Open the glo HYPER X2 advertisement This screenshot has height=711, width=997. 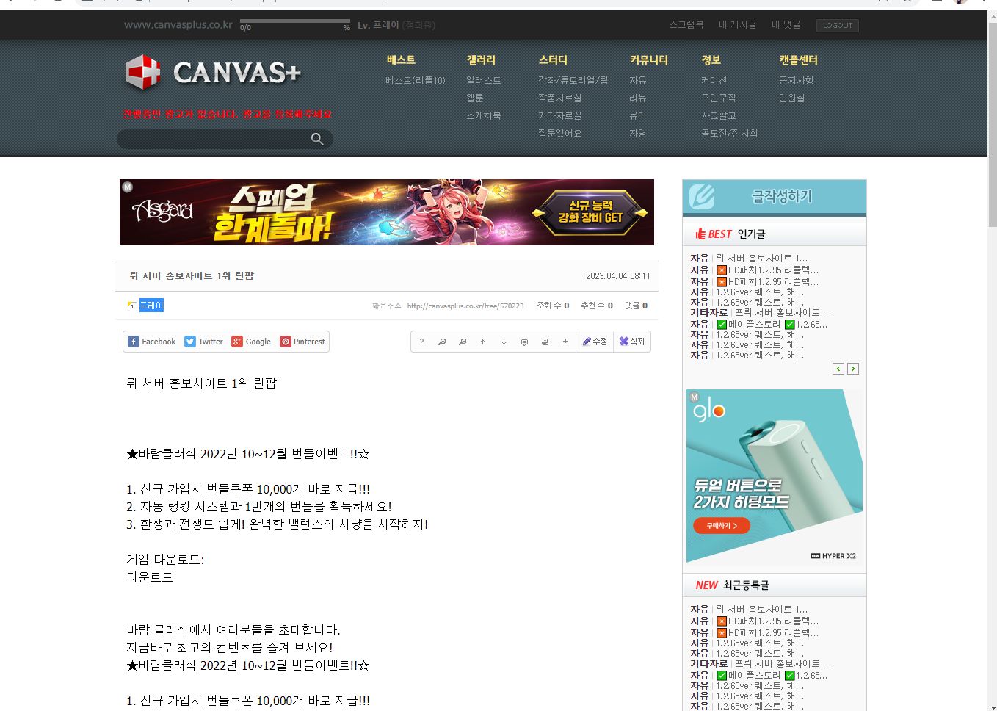point(775,476)
